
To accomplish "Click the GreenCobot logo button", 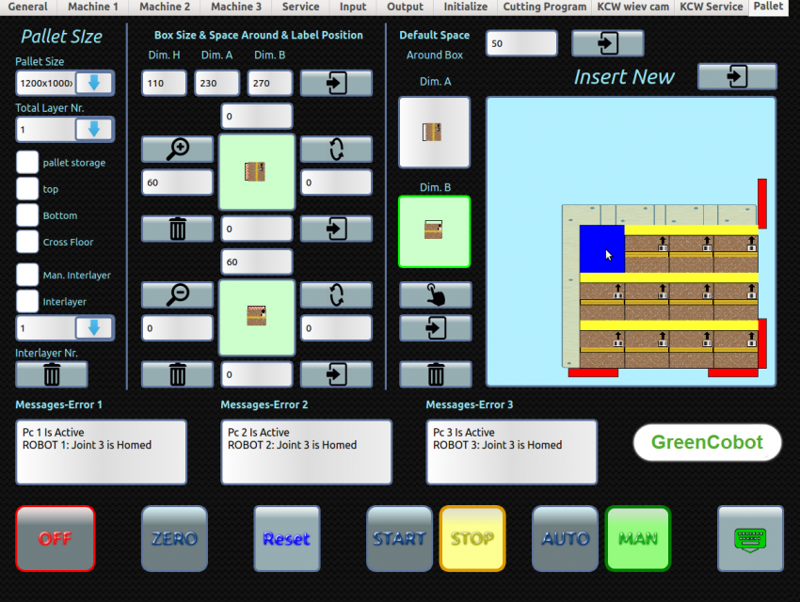I will click(707, 442).
